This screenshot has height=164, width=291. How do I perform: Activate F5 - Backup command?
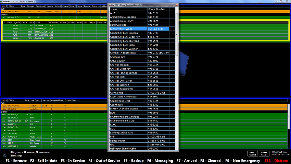[133, 161]
